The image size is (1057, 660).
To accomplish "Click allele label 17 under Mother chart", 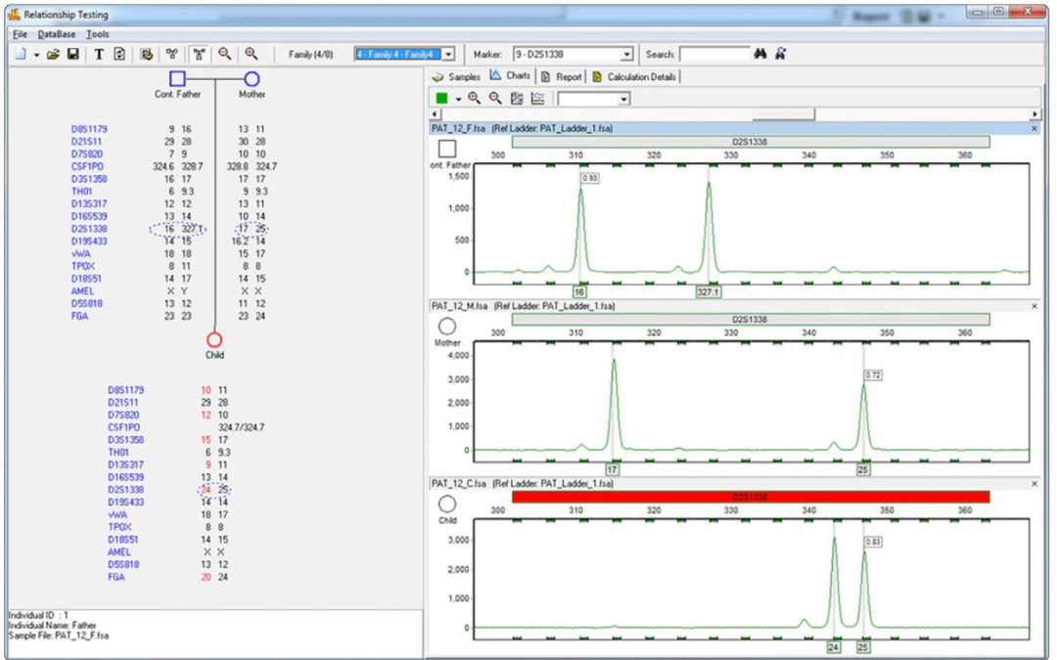I will [x=612, y=469].
